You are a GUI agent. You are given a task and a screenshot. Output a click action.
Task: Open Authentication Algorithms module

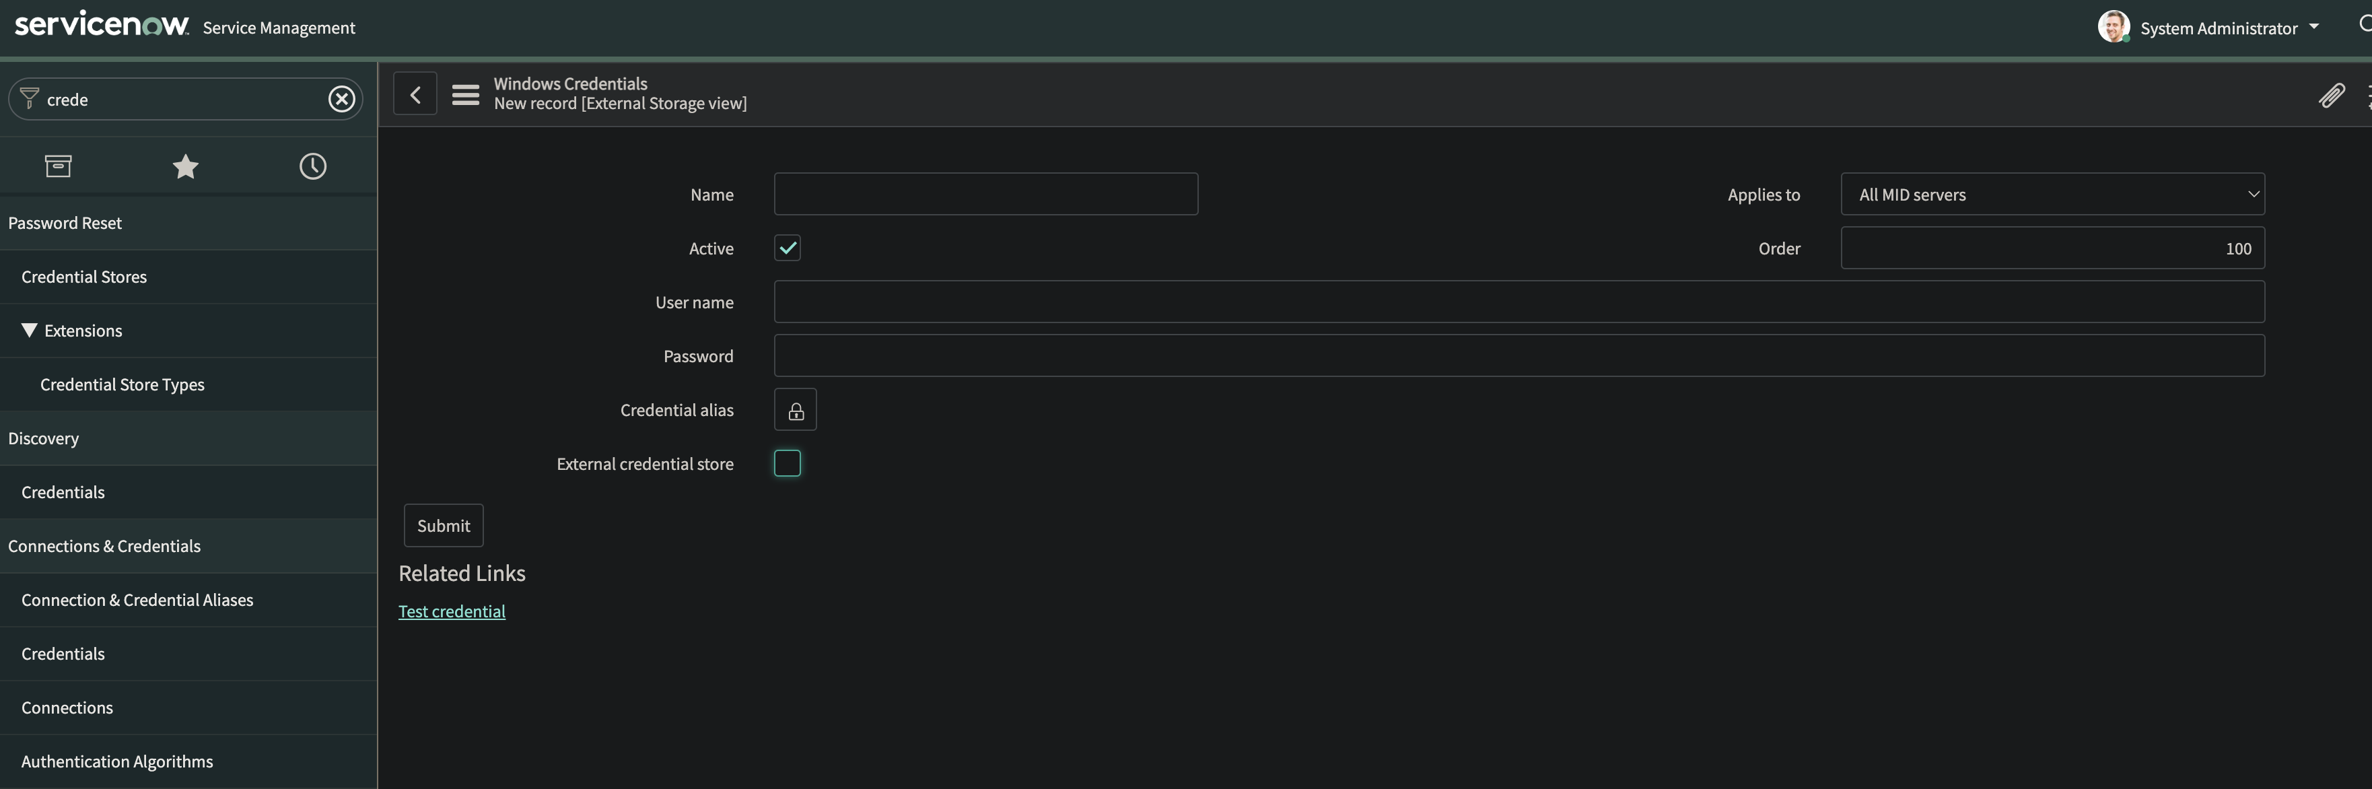tap(117, 761)
